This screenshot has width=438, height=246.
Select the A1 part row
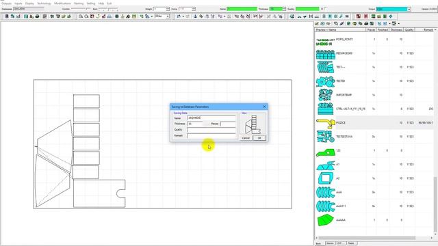pos(374,165)
